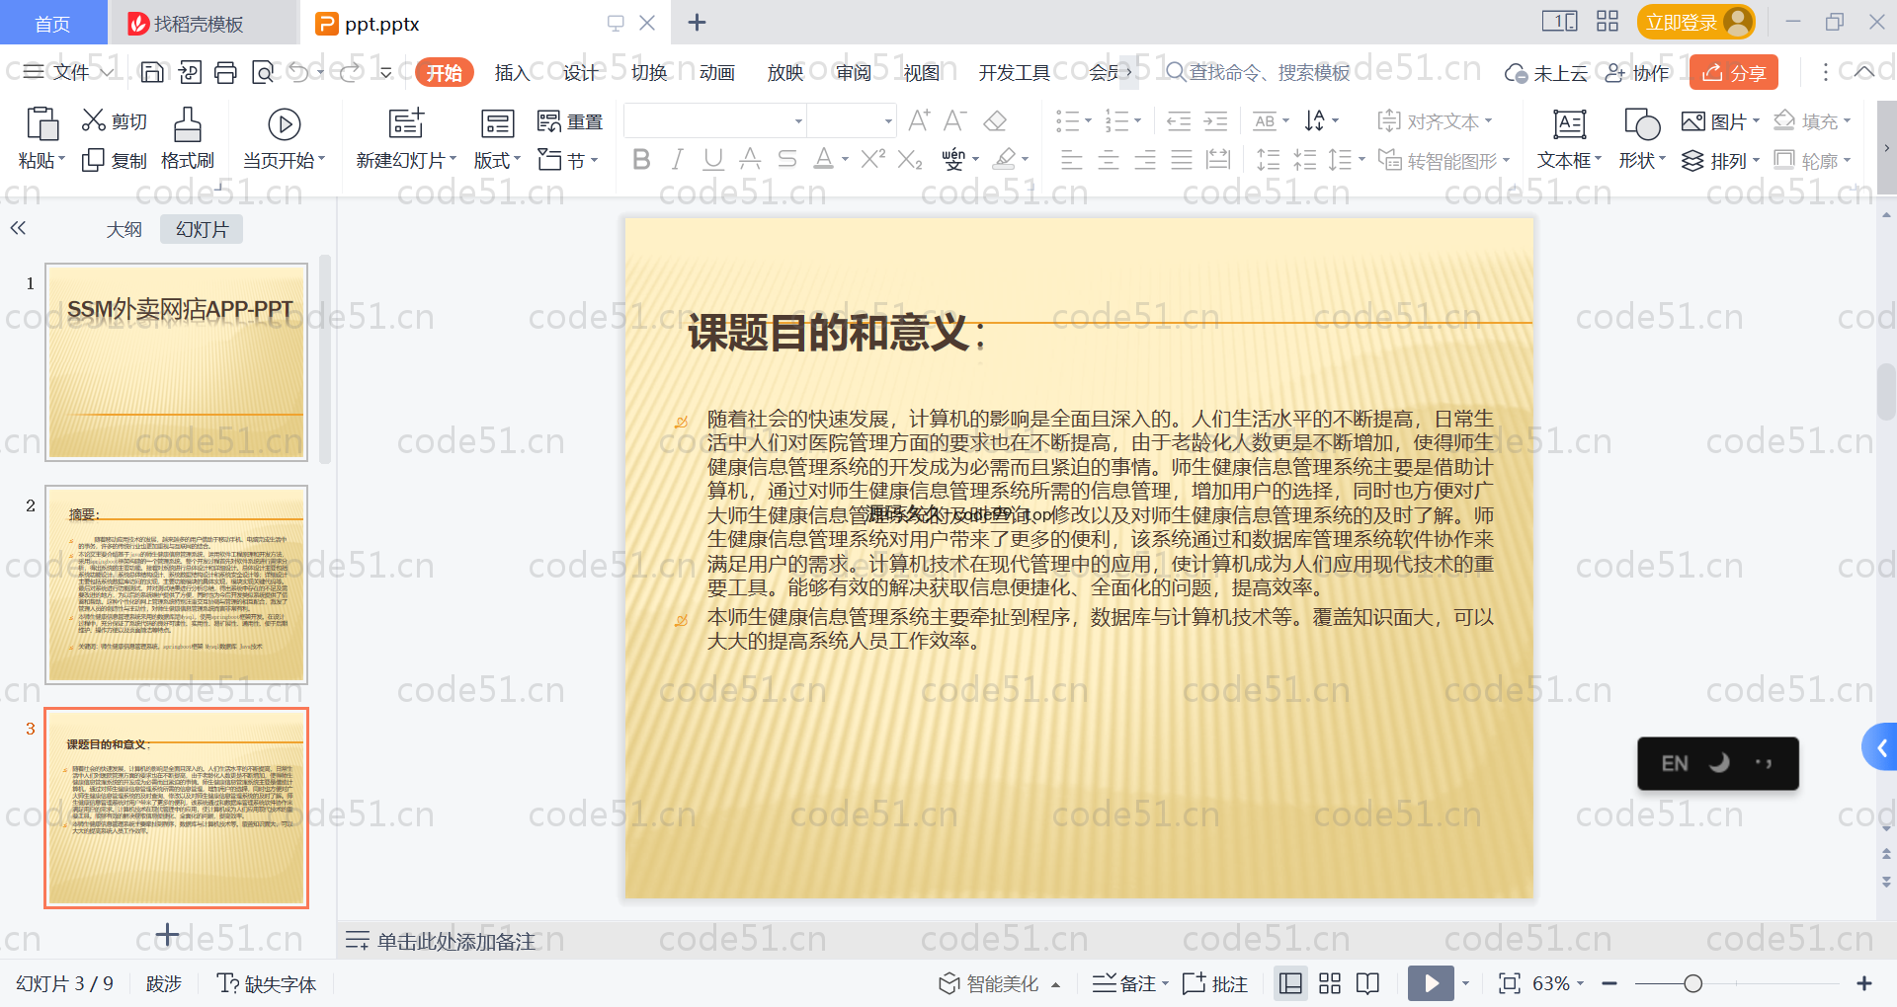Image resolution: width=1897 pixels, height=1007 pixels.
Task: Clear formatting with the eraser icon
Action: [996, 120]
